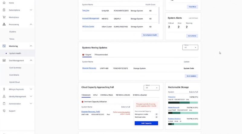Click the Provisioning hierarchy icon
The height and width of the screenshot is (134, 242).
tap(4, 25)
